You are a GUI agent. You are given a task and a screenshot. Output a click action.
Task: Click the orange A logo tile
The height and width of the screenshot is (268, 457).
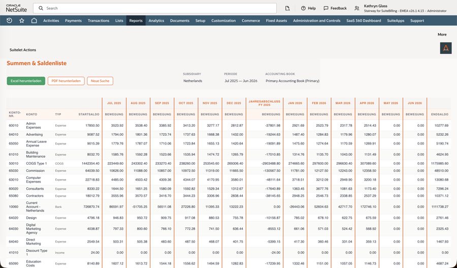[x=446, y=48]
